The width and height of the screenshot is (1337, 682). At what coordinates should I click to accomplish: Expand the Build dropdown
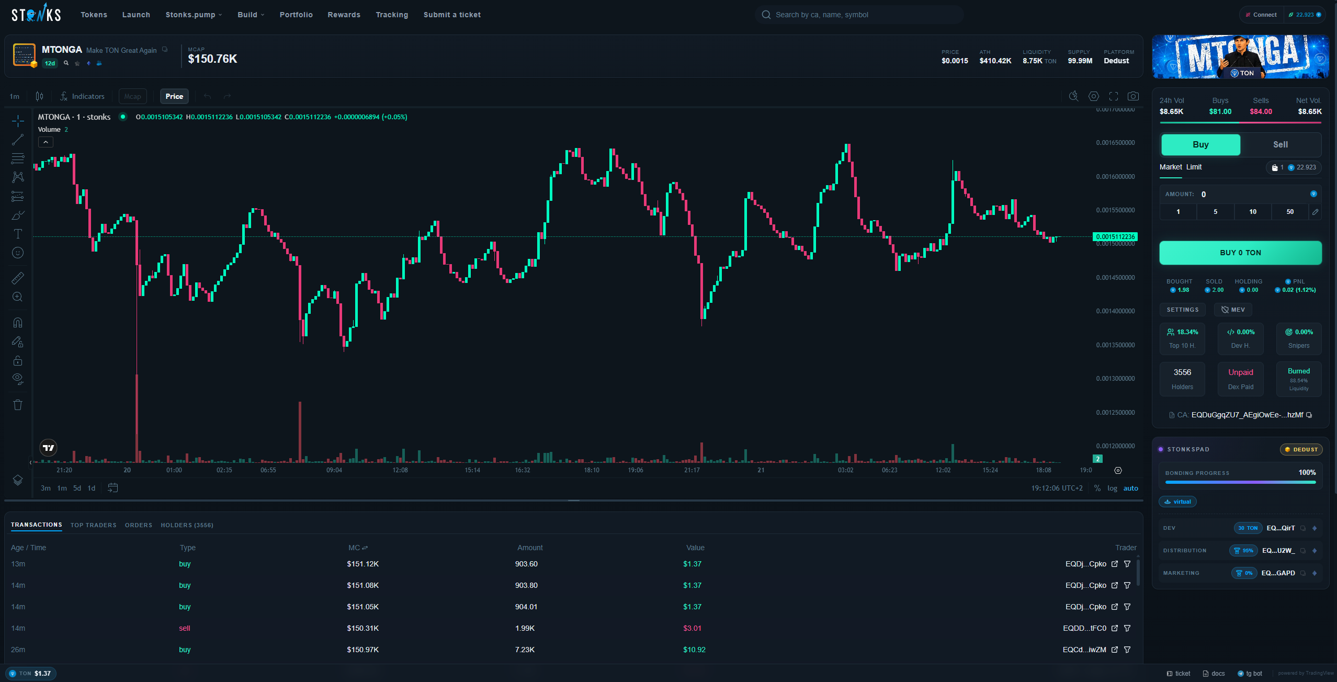[x=251, y=15]
